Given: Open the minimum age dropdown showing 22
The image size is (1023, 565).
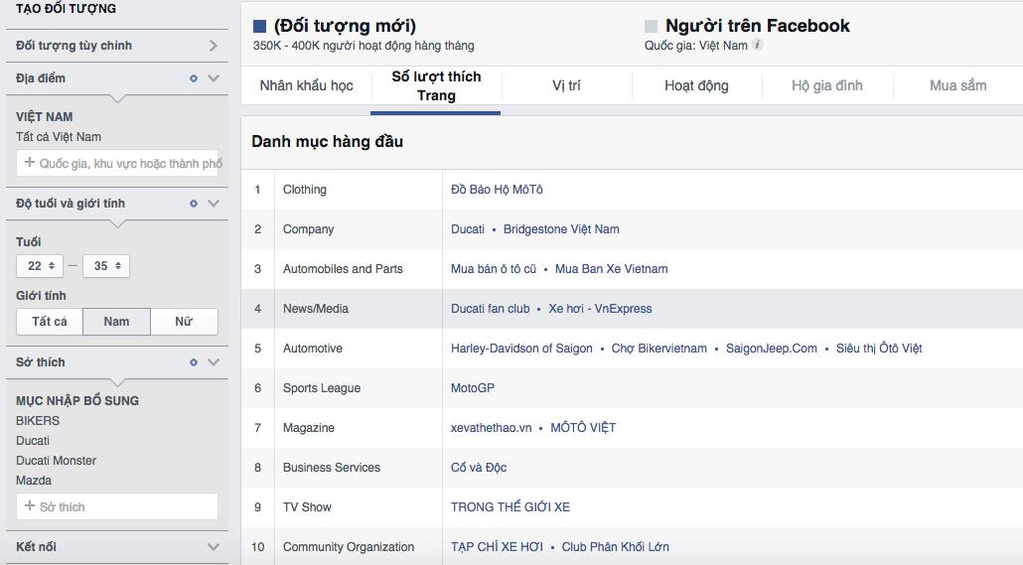Looking at the screenshot, I should tap(40, 265).
